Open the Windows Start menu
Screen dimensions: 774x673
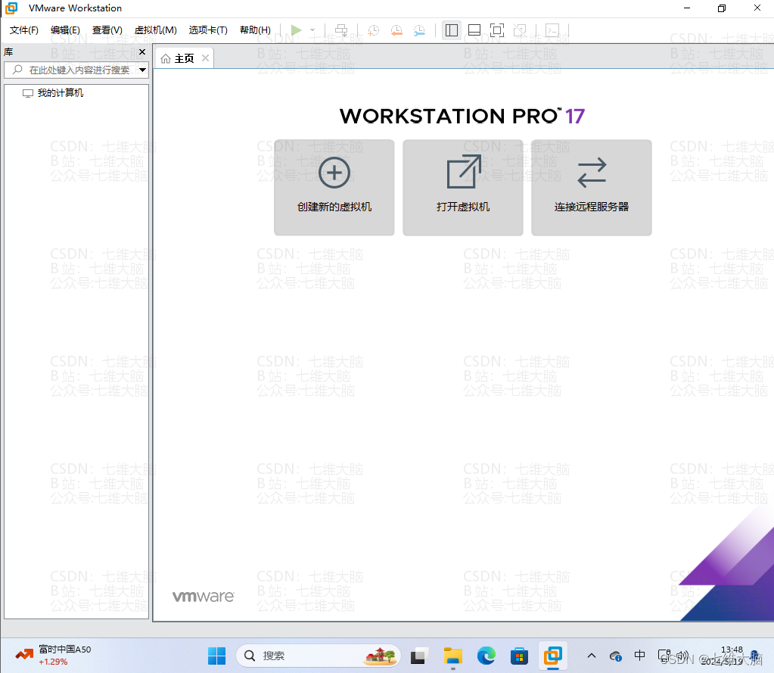pyautogui.click(x=216, y=656)
